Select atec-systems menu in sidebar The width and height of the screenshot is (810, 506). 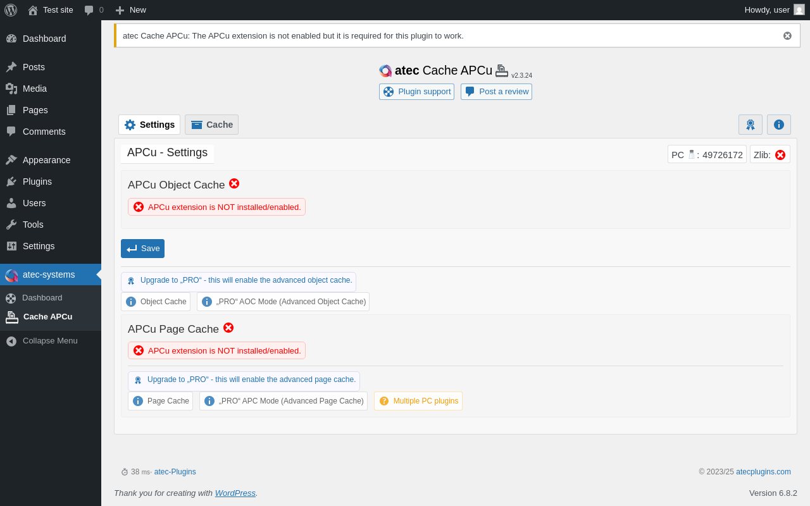pyautogui.click(x=51, y=275)
